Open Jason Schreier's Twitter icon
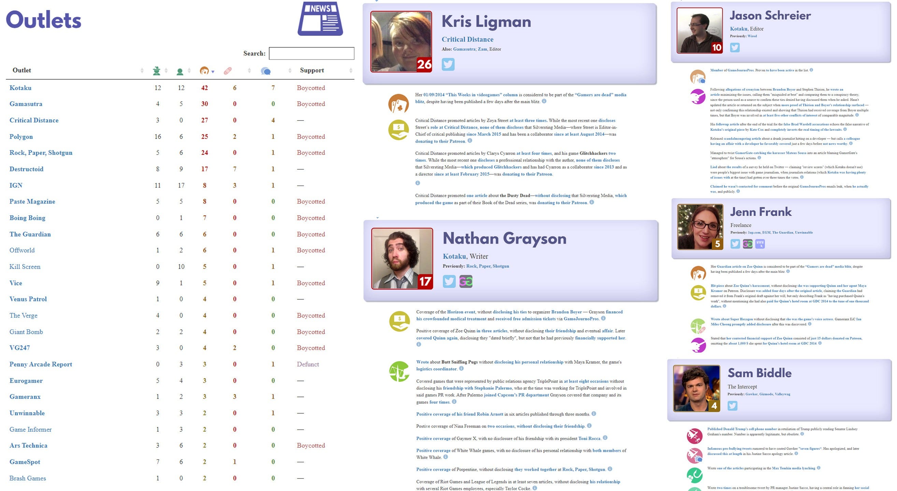The width and height of the screenshot is (897, 491). coord(735,47)
